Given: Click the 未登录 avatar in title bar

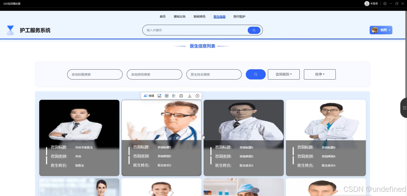Looking at the screenshot, I should click(367, 4).
